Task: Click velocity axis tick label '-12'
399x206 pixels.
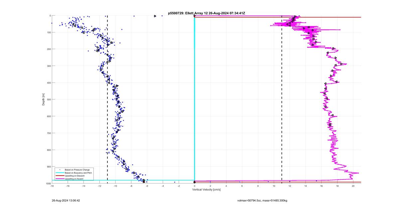Action: [x=99, y=186]
